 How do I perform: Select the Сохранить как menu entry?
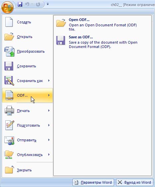pyautogui.click(x=28, y=81)
